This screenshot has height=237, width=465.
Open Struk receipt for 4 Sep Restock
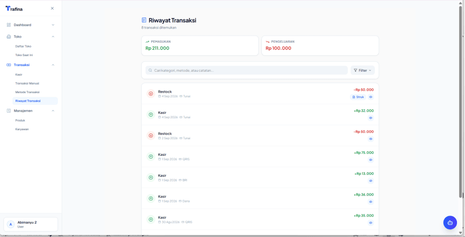pos(358,97)
